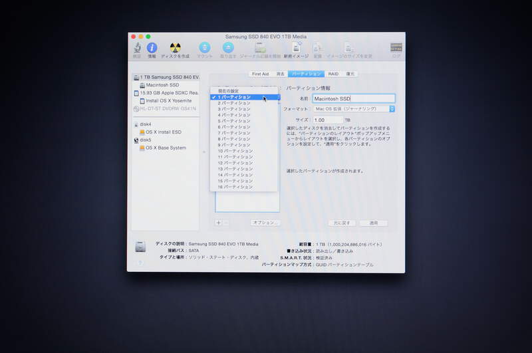
Task: Click the Size field showing 1.00
Action: [x=328, y=120]
